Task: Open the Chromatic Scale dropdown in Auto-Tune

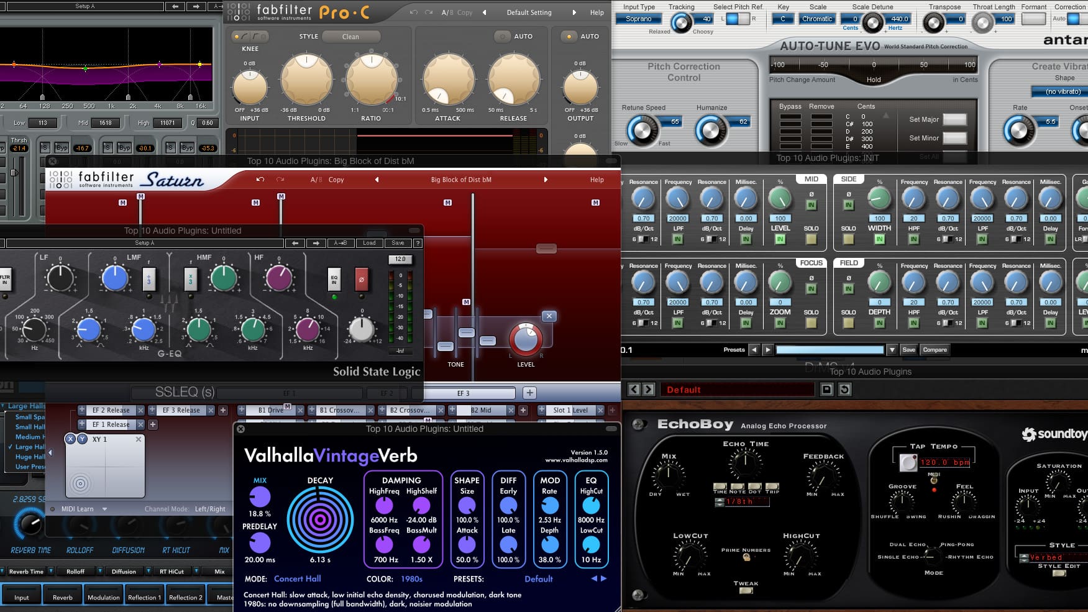Action: pos(817,19)
